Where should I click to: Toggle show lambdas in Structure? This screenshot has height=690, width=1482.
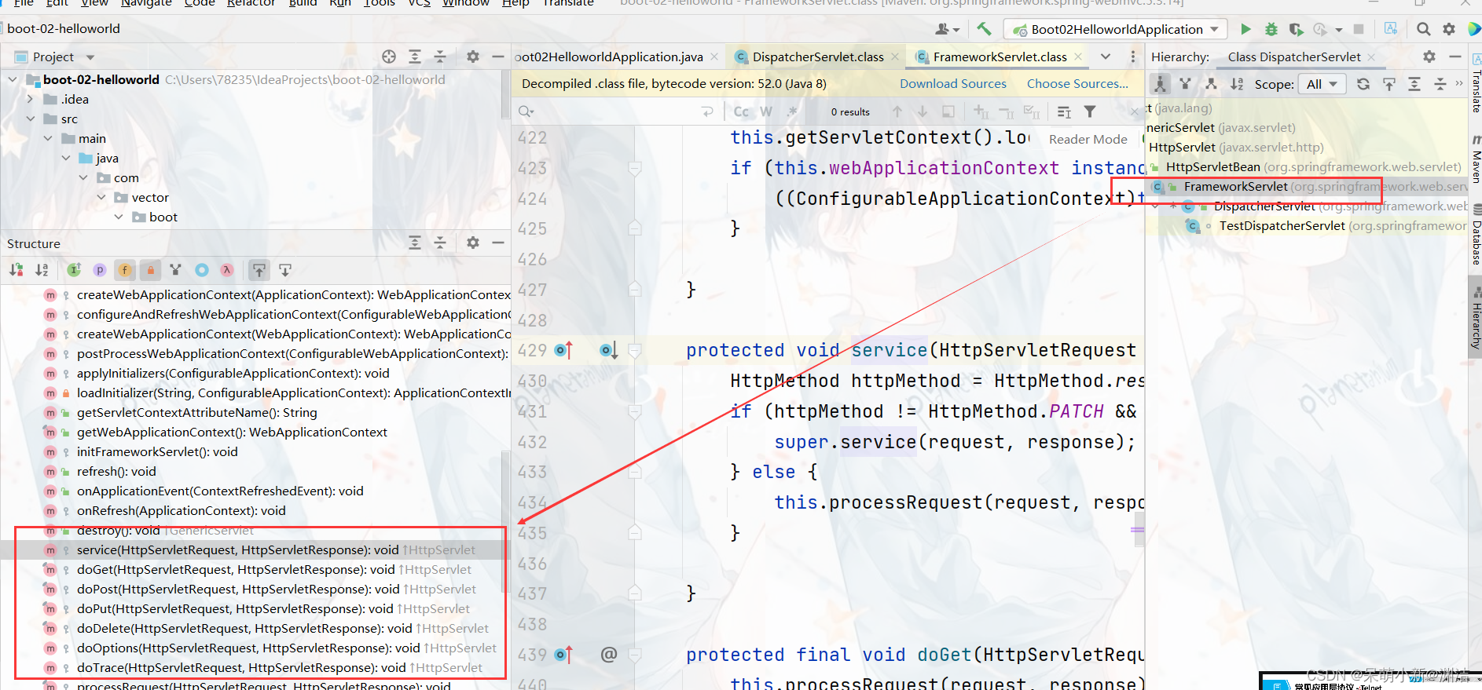pyautogui.click(x=227, y=270)
